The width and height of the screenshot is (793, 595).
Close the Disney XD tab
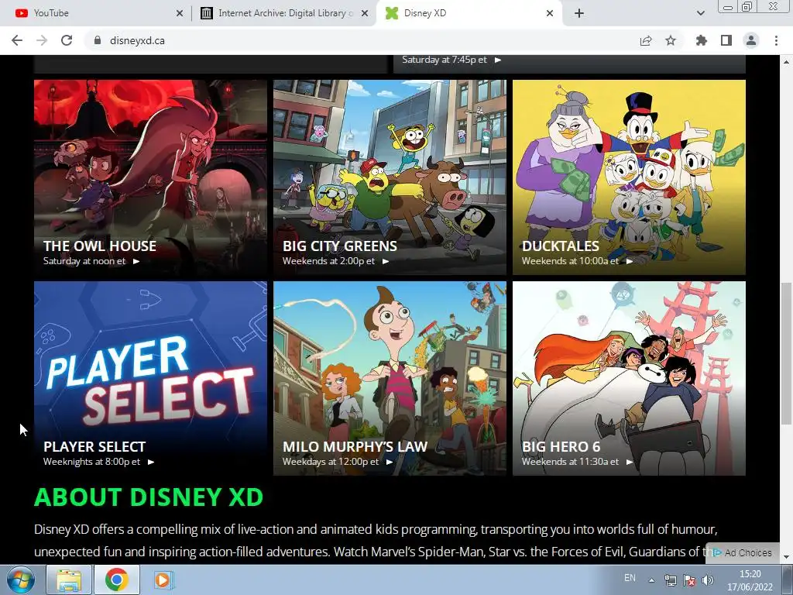[x=550, y=13]
